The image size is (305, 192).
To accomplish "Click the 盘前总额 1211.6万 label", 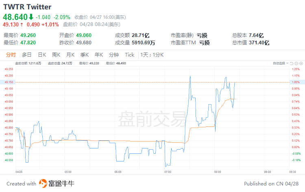I will click(x=28, y=63).
